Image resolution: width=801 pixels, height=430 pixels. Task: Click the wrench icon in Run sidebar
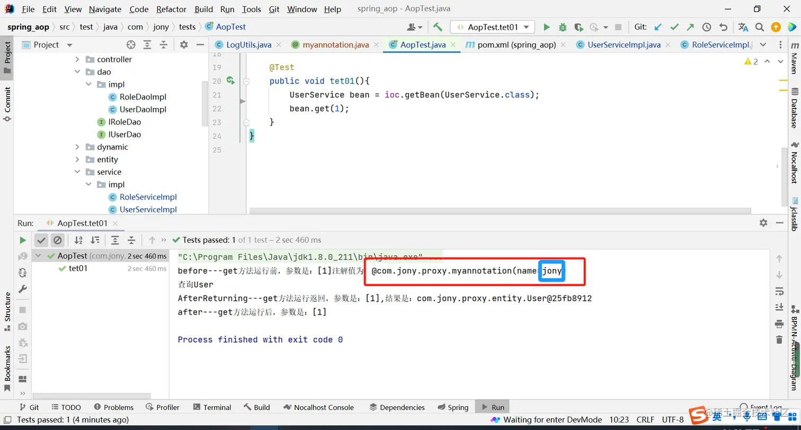pyautogui.click(x=22, y=289)
